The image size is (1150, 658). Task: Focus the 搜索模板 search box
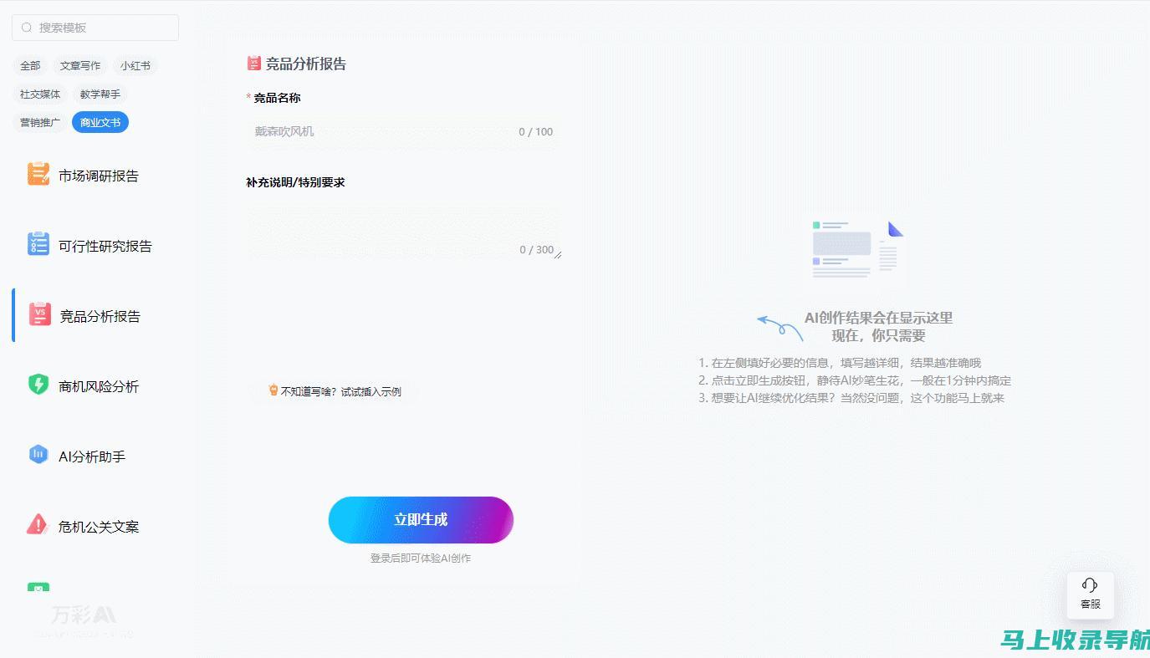click(x=95, y=28)
